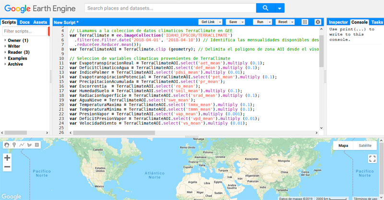This screenshot has width=384, height=200.
Task: Click the Reset button
Action: [283, 22]
